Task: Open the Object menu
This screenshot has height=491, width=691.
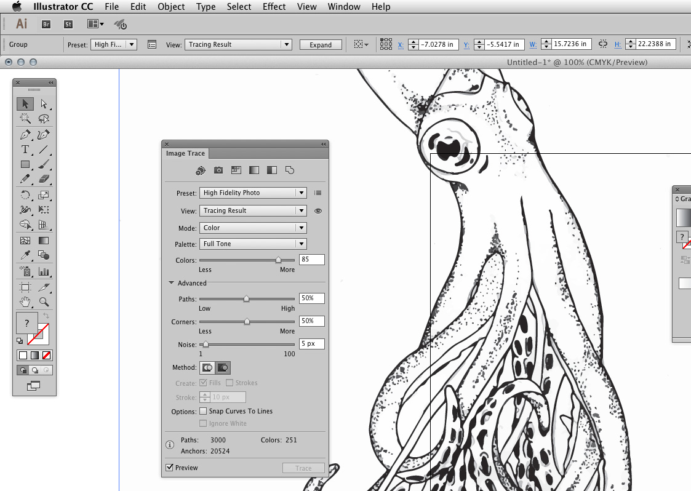Action: click(171, 7)
